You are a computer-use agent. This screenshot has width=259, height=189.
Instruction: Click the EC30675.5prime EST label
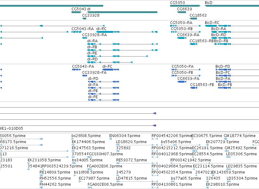(x=207, y=136)
